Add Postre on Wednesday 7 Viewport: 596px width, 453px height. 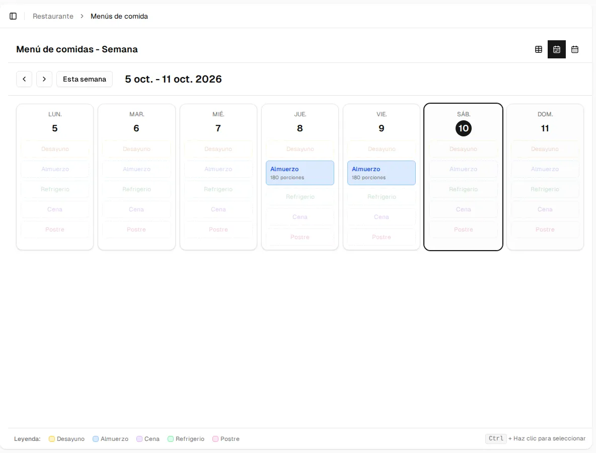tap(218, 230)
